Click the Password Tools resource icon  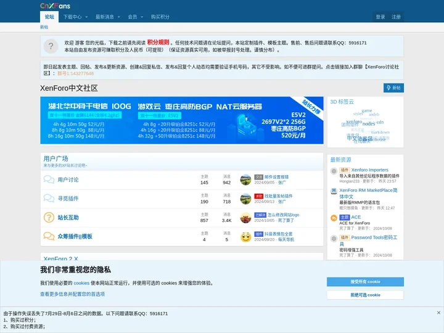tap(334, 239)
